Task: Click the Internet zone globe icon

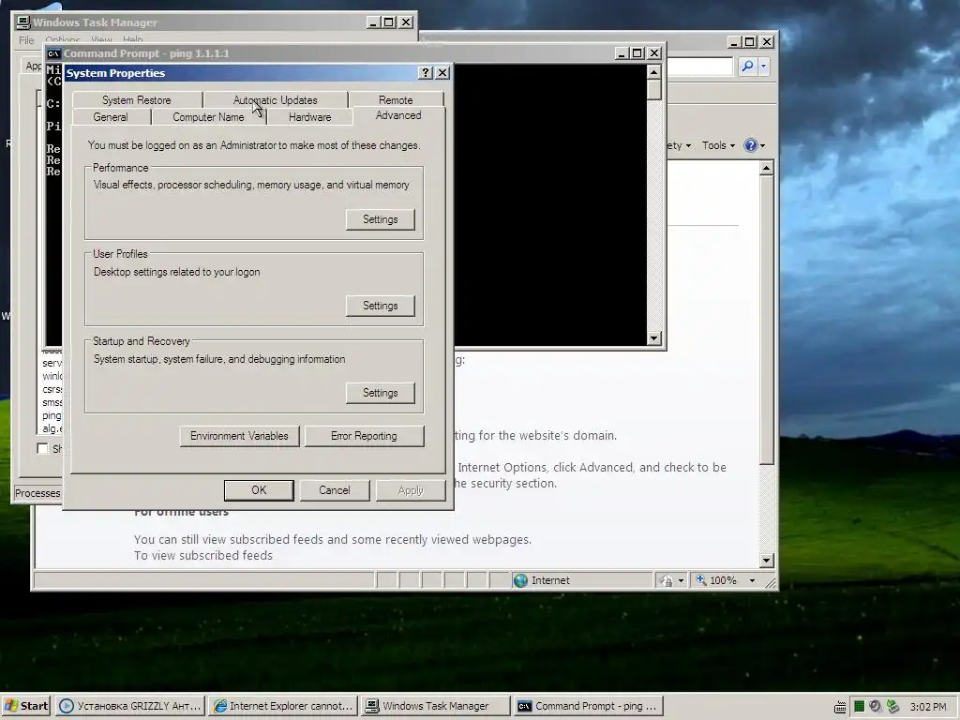Action: (520, 579)
